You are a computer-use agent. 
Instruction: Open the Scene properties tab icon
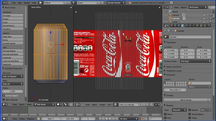pyautogui.click(x=175, y=26)
